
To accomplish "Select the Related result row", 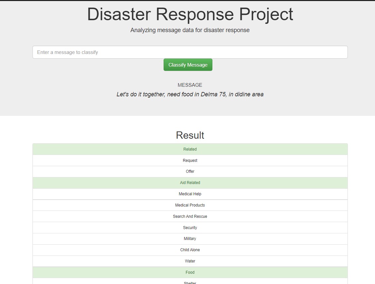I will pyautogui.click(x=190, y=149).
